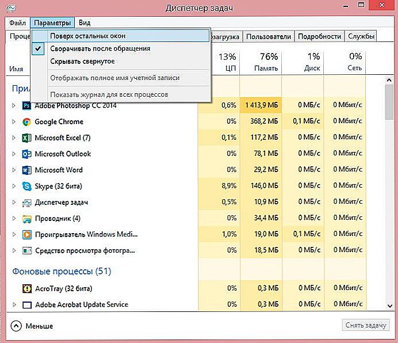
Task: Expand the Skype (32 бита) row
Action: click(x=14, y=186)
